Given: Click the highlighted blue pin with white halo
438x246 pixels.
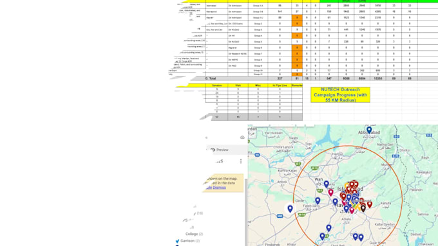Looking at the screenshot, I should point(290,208).
